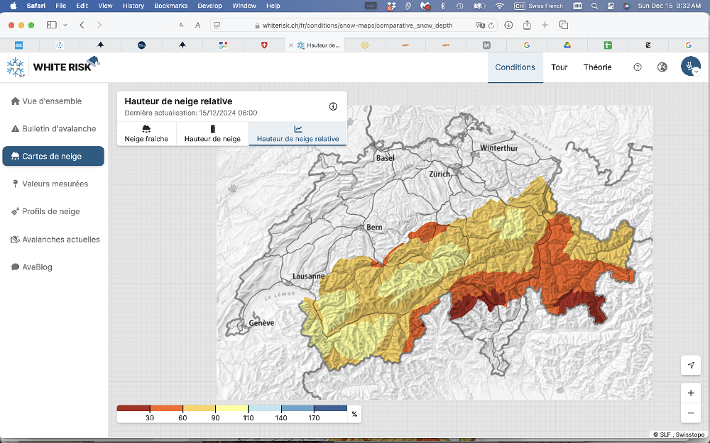Switch to Neige fraîche map

tap(146, 133)
